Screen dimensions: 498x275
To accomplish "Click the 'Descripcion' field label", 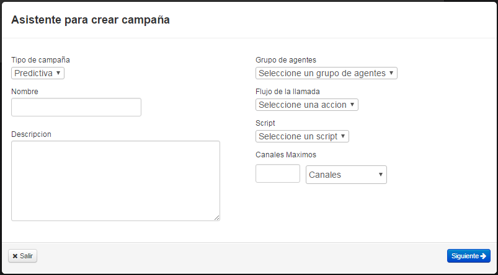I will coord(31,134).
